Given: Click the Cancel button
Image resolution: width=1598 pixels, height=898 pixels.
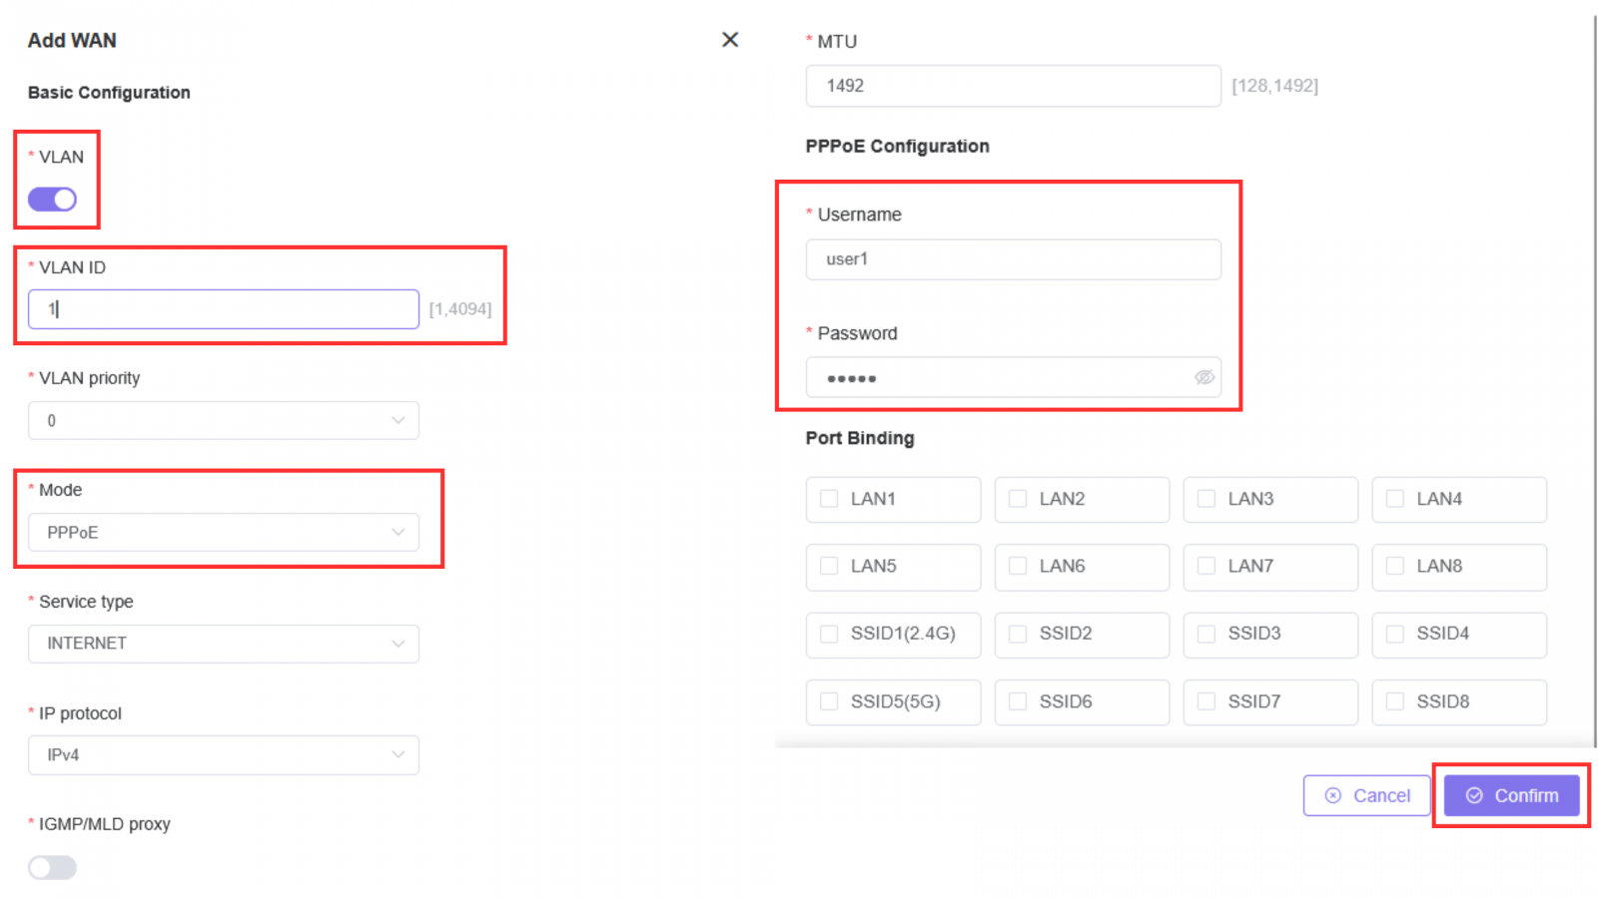Looking at the screenshot, I should tap(1366, 795).
